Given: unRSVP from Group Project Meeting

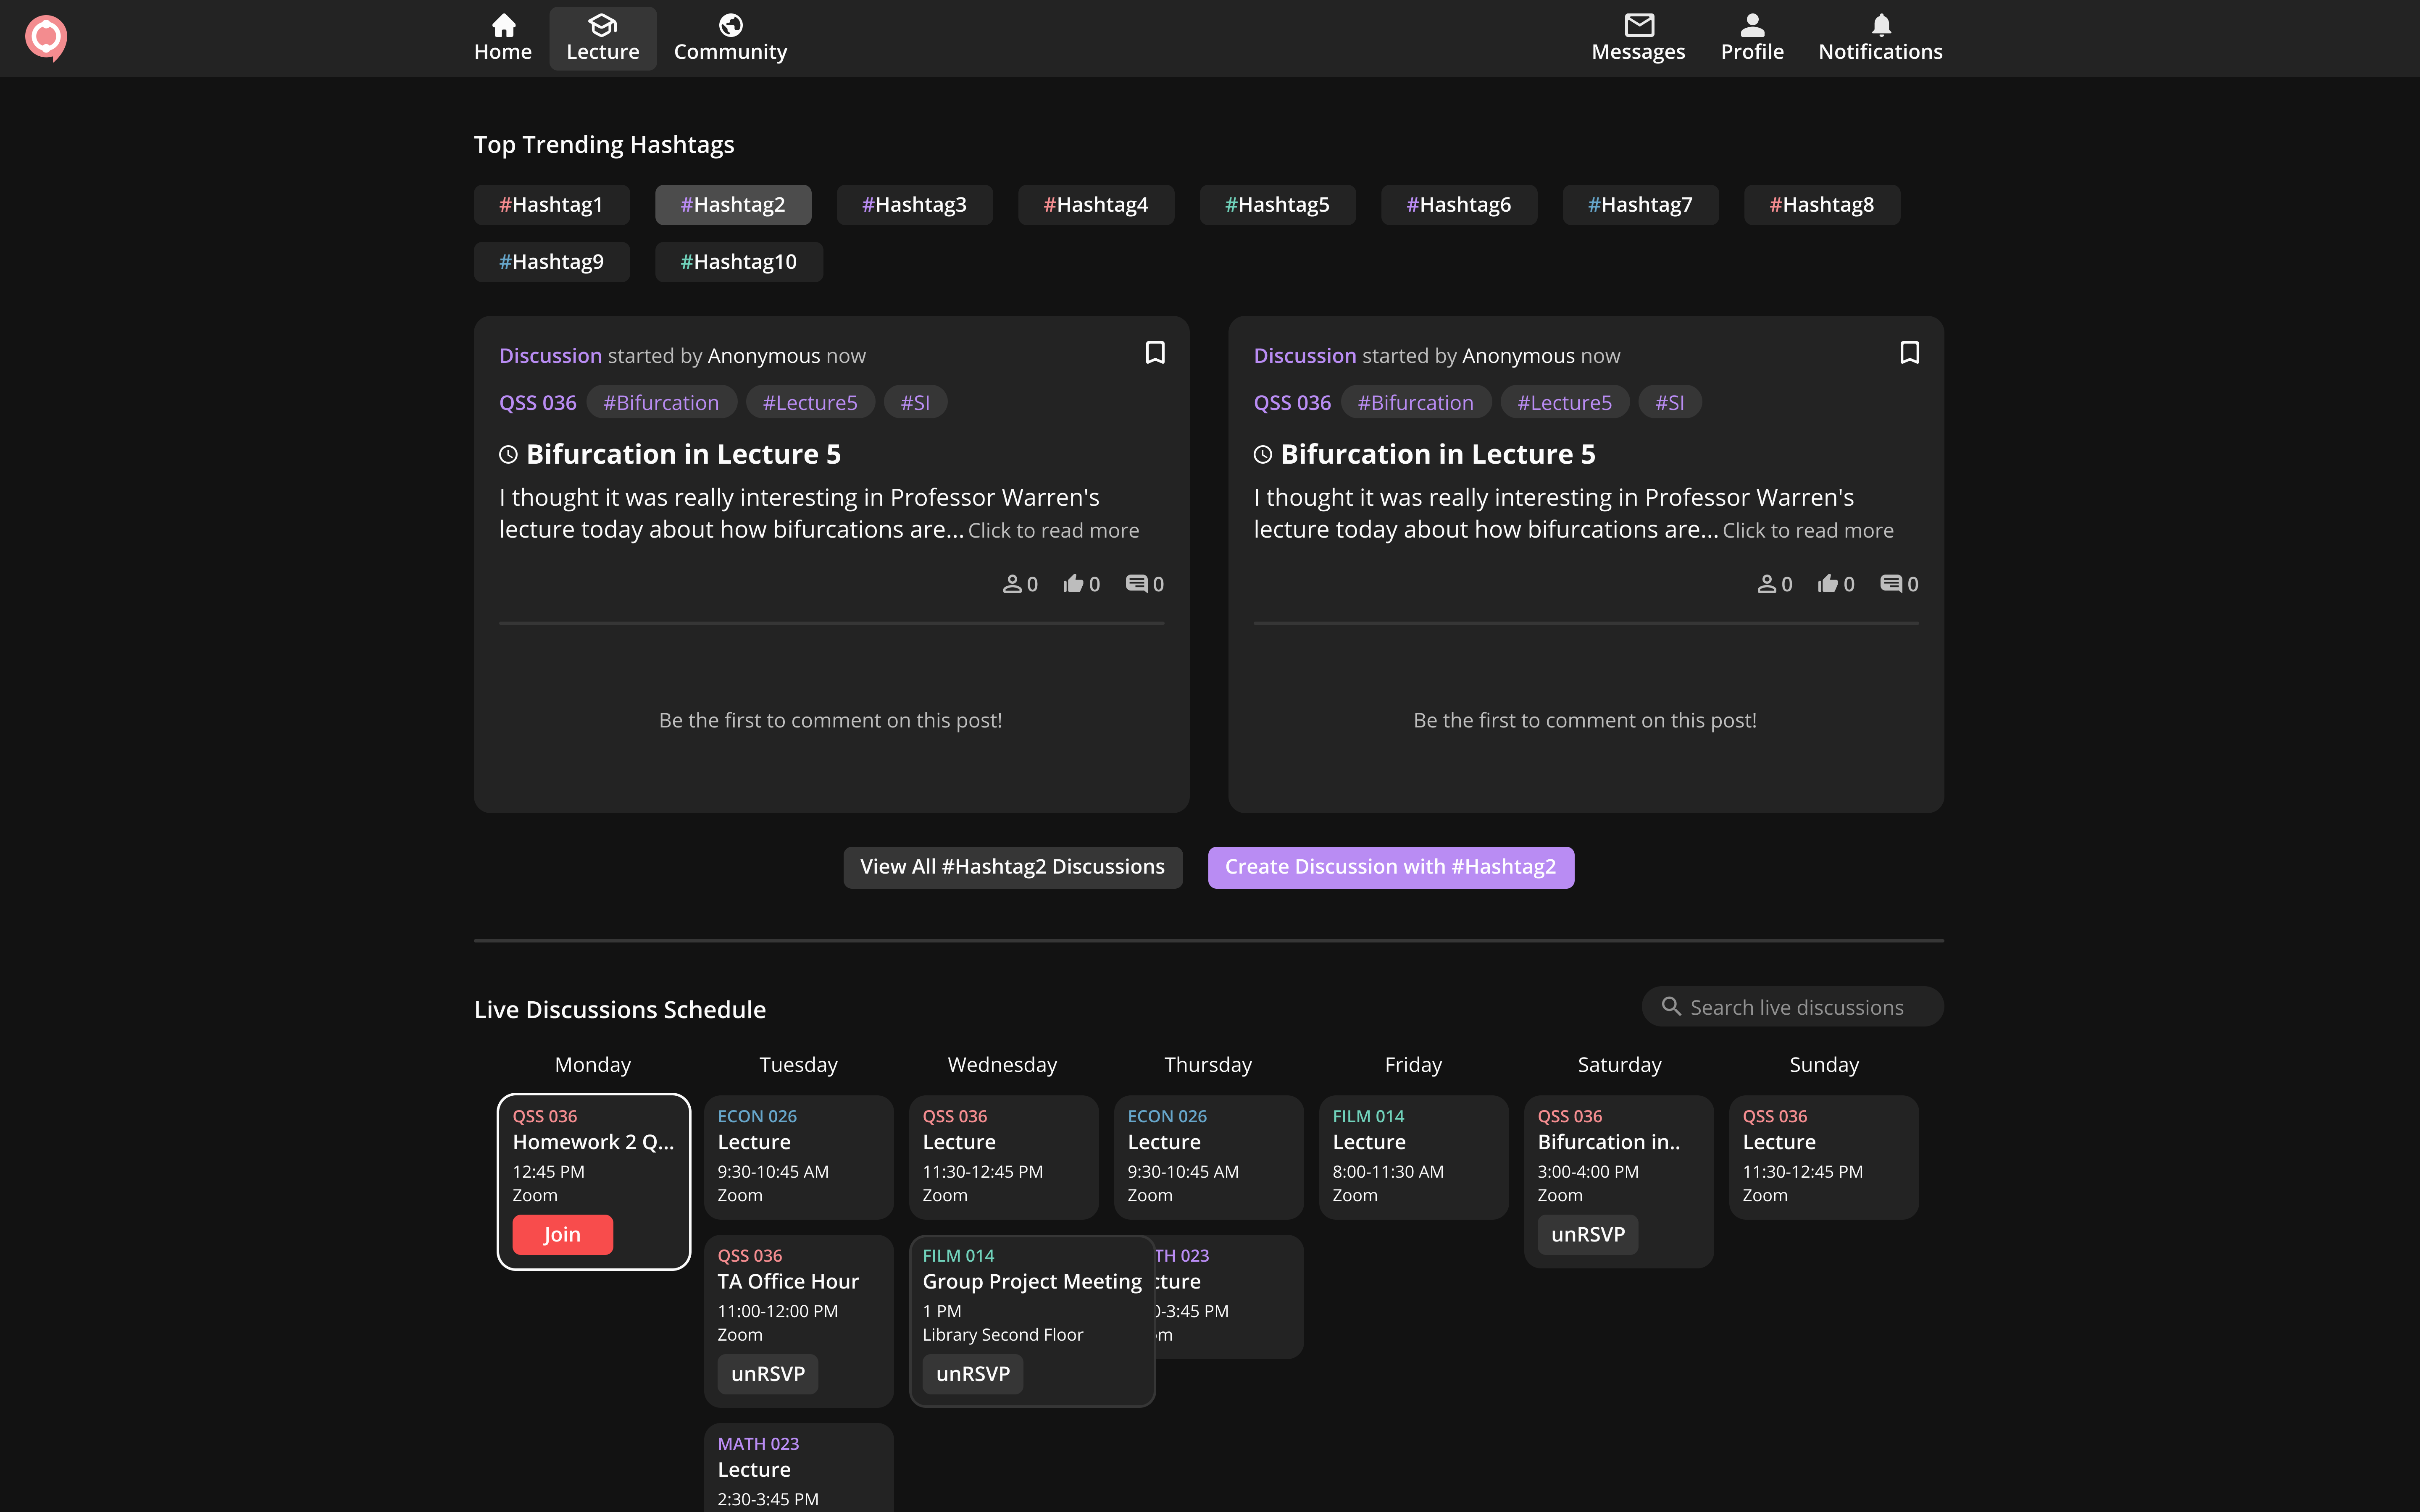Looking at the screenshot, I should (973, 1374).
